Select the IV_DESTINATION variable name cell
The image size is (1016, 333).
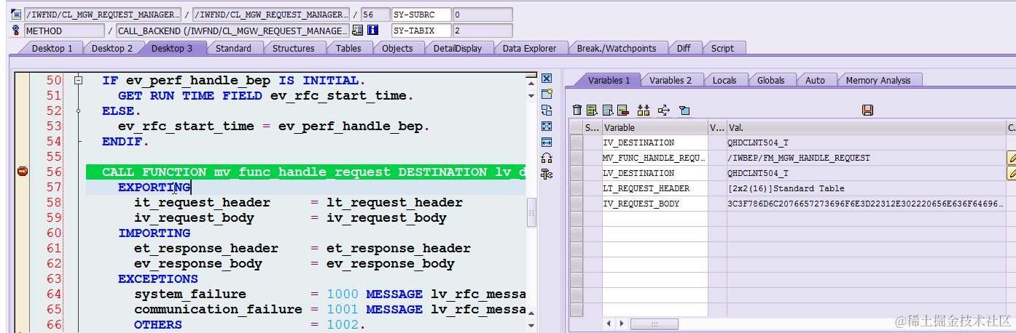(654, 143)
